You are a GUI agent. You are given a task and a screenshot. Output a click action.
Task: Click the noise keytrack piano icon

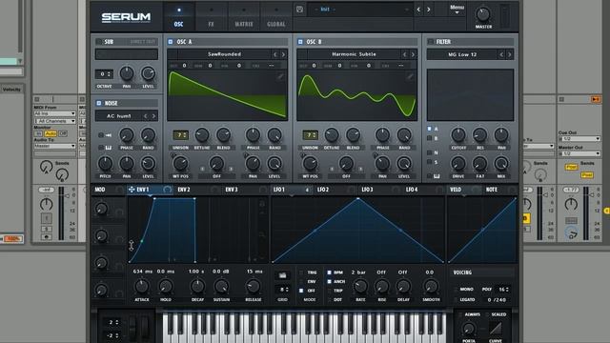(108, 148)
